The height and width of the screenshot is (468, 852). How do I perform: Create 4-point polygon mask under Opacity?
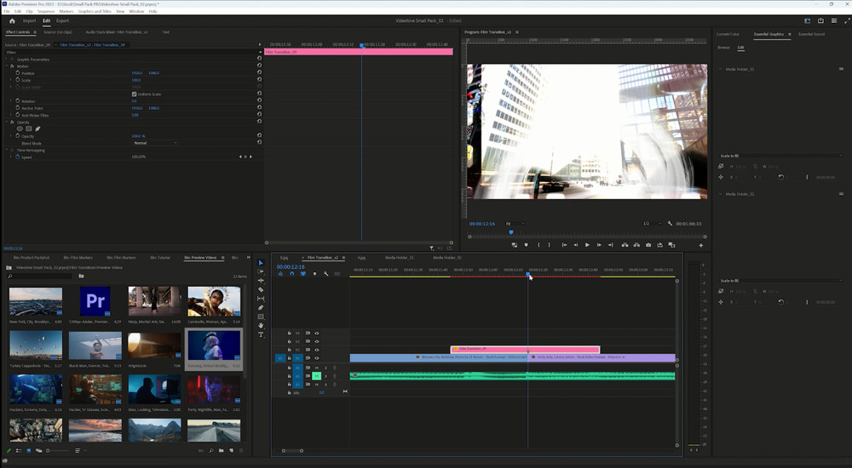(x=29, y=128)
